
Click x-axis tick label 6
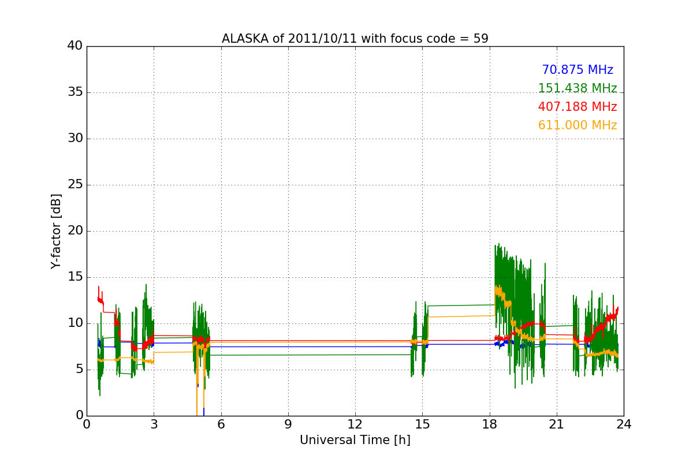tap(221, 424)
